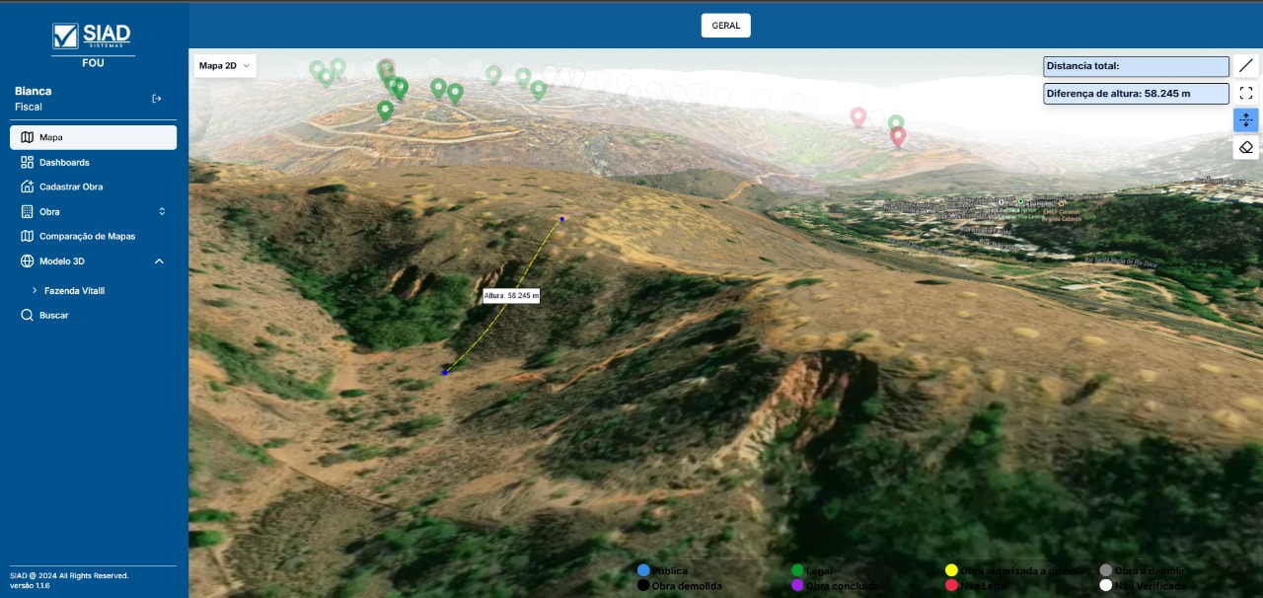The height and width of the screenshot is (598, 1263).
Task: Toggle the height difference measurement tool
Action: pyautogui.click(x=1246, y=120)
